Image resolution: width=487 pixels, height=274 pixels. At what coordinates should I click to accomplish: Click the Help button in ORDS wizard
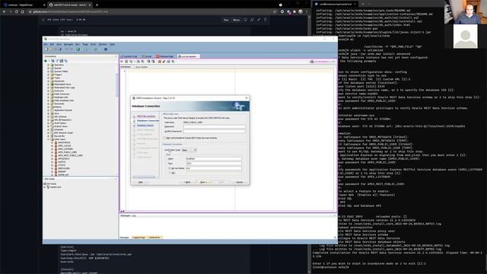[141, 182]
